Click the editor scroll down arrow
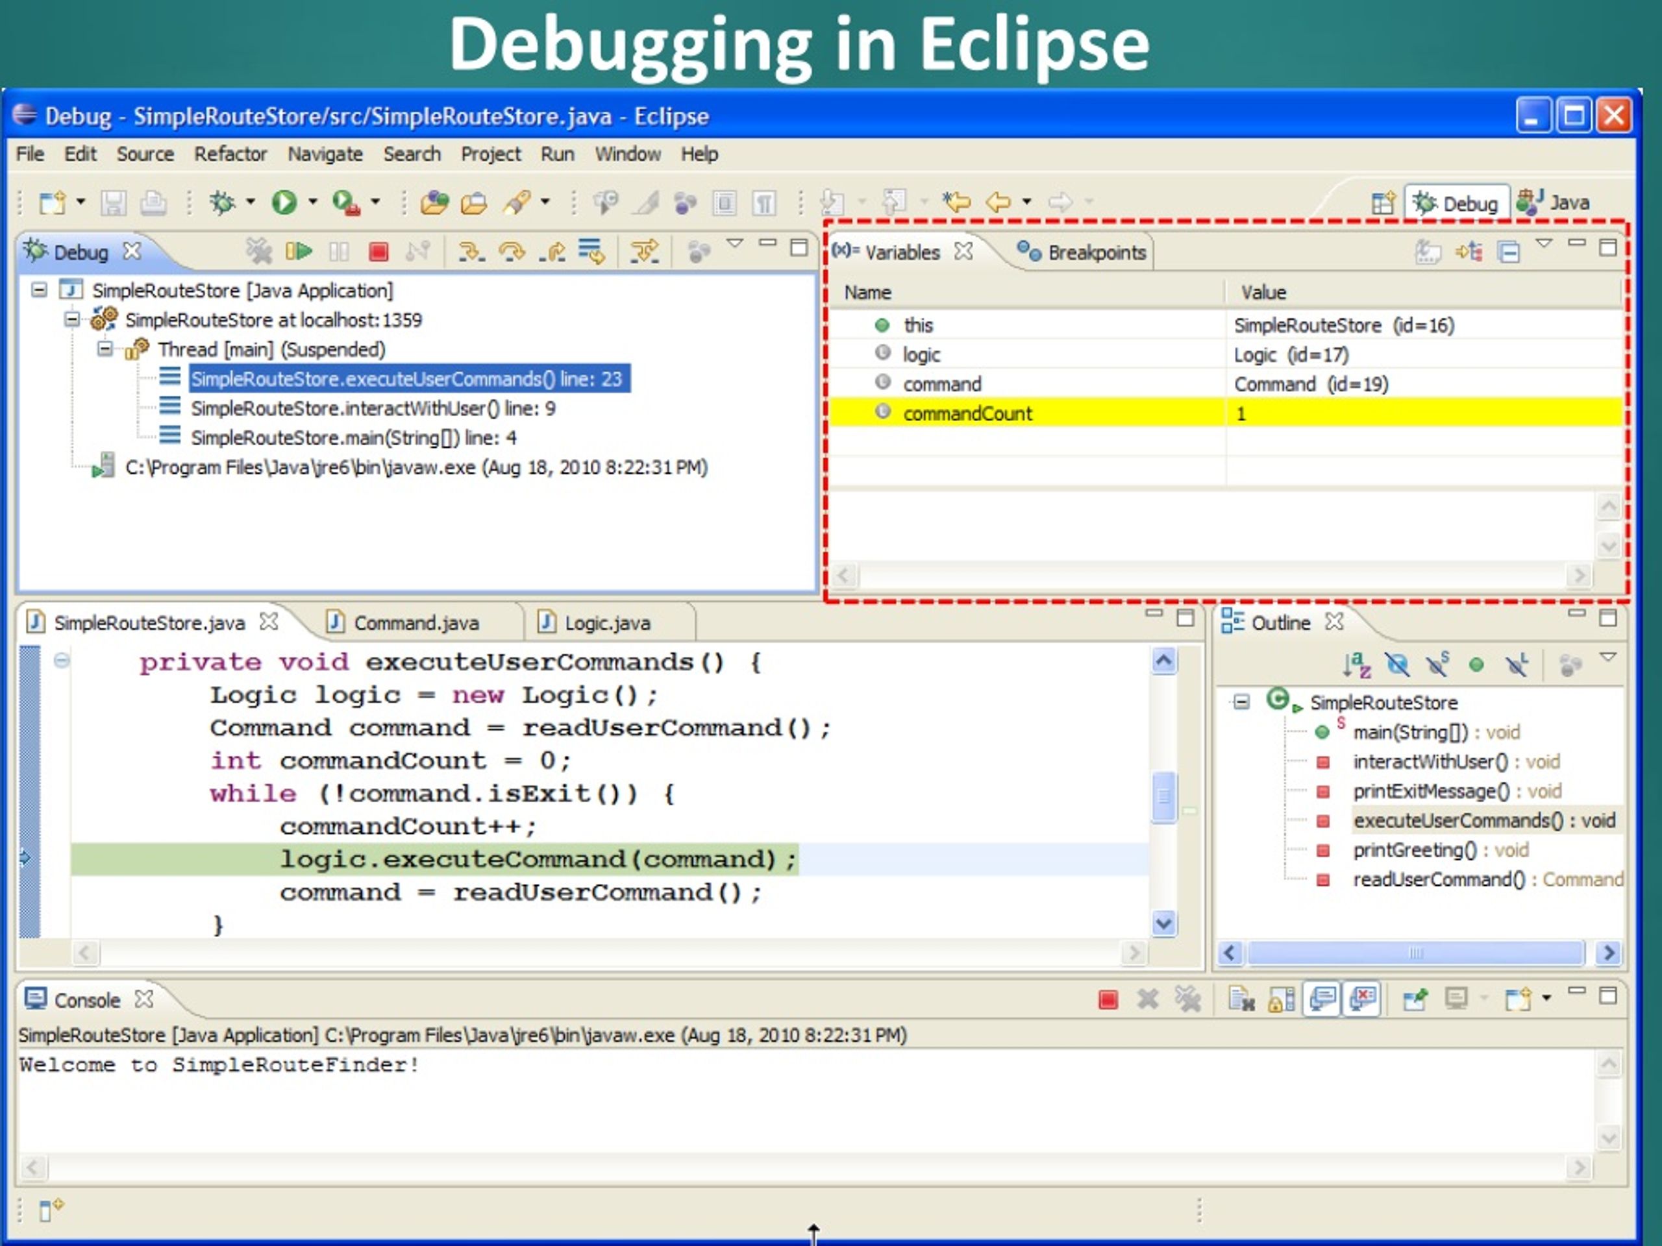This screenshot has width=1662, height=1246. coord(1164,923)
